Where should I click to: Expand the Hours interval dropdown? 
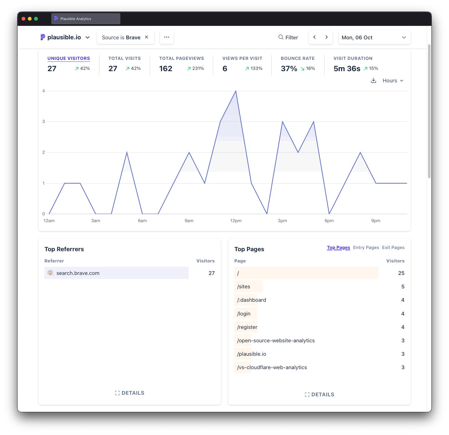tap(393, 81)
